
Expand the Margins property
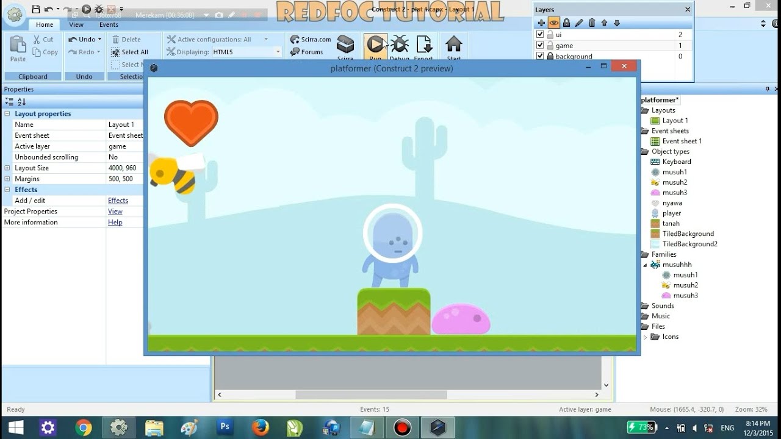tap(7, 179)
